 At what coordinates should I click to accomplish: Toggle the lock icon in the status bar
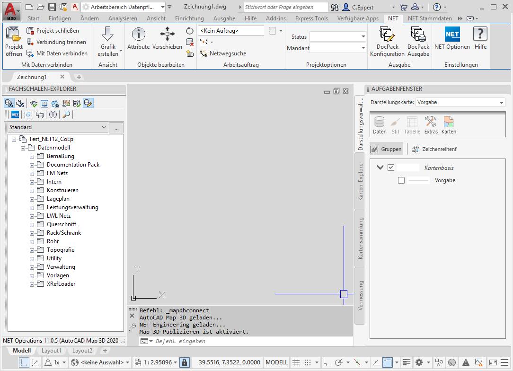pyautogui.click(x=185, y=362)
